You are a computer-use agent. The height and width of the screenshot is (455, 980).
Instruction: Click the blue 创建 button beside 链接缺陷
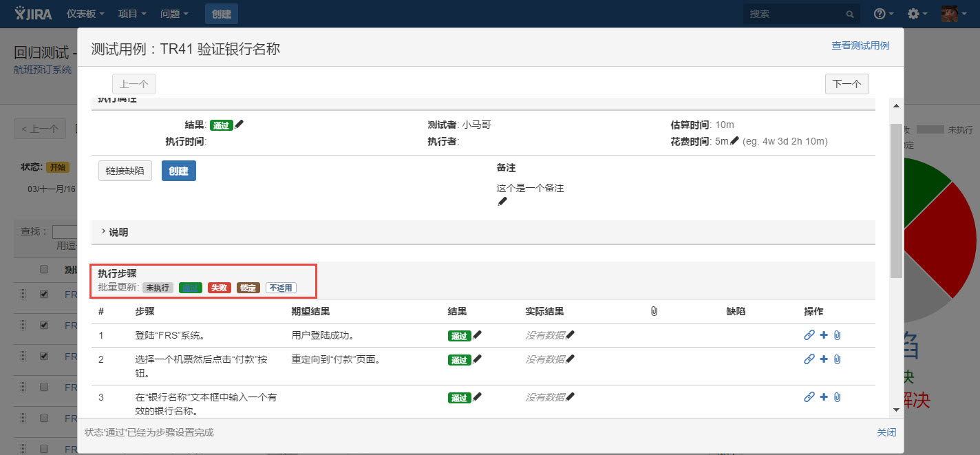[x=179, y=171]
